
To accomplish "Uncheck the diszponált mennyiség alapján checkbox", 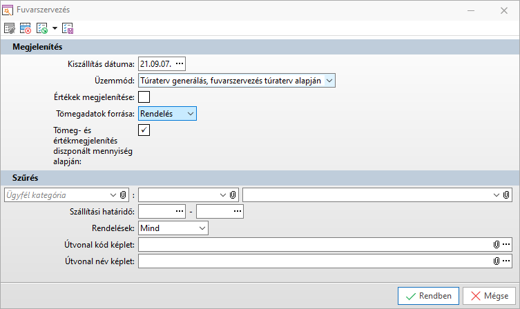I will tap(144, 130).
